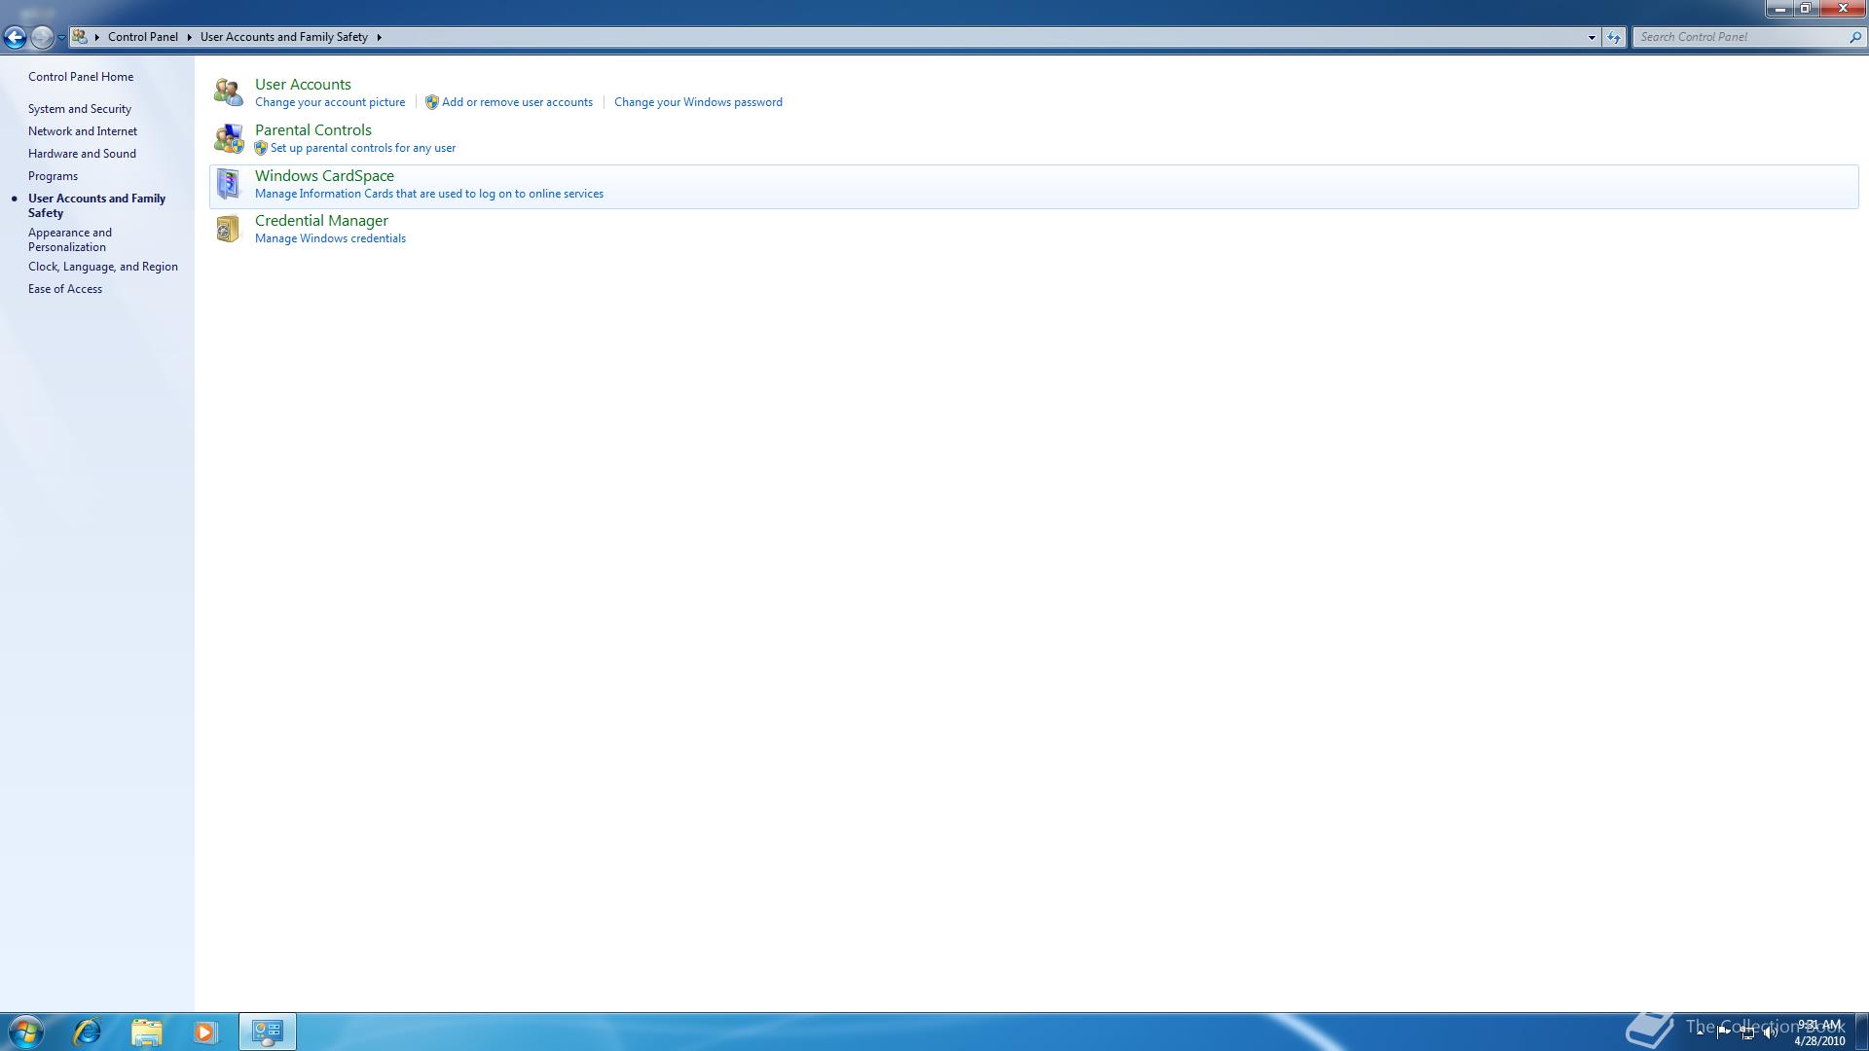
Task: Open System and Security in the sidebar
Action: [x=80, y=109]
